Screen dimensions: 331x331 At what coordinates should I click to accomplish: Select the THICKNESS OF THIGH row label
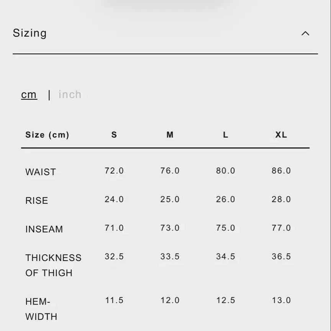[53, 265]
